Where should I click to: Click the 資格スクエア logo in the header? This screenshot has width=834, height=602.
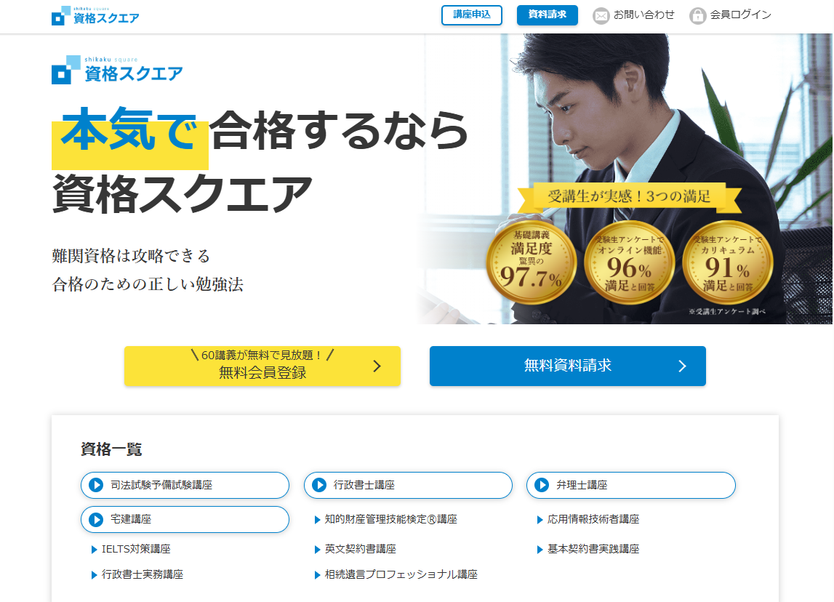click(95, 15)
